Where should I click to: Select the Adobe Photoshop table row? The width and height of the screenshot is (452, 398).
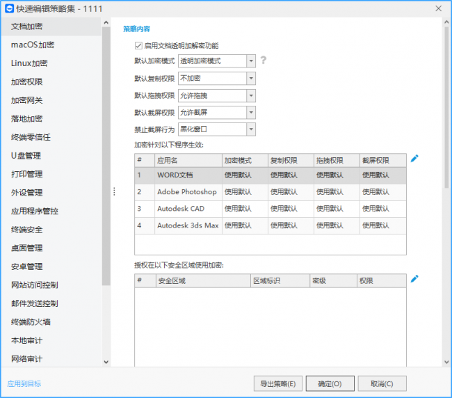(271, 192)
